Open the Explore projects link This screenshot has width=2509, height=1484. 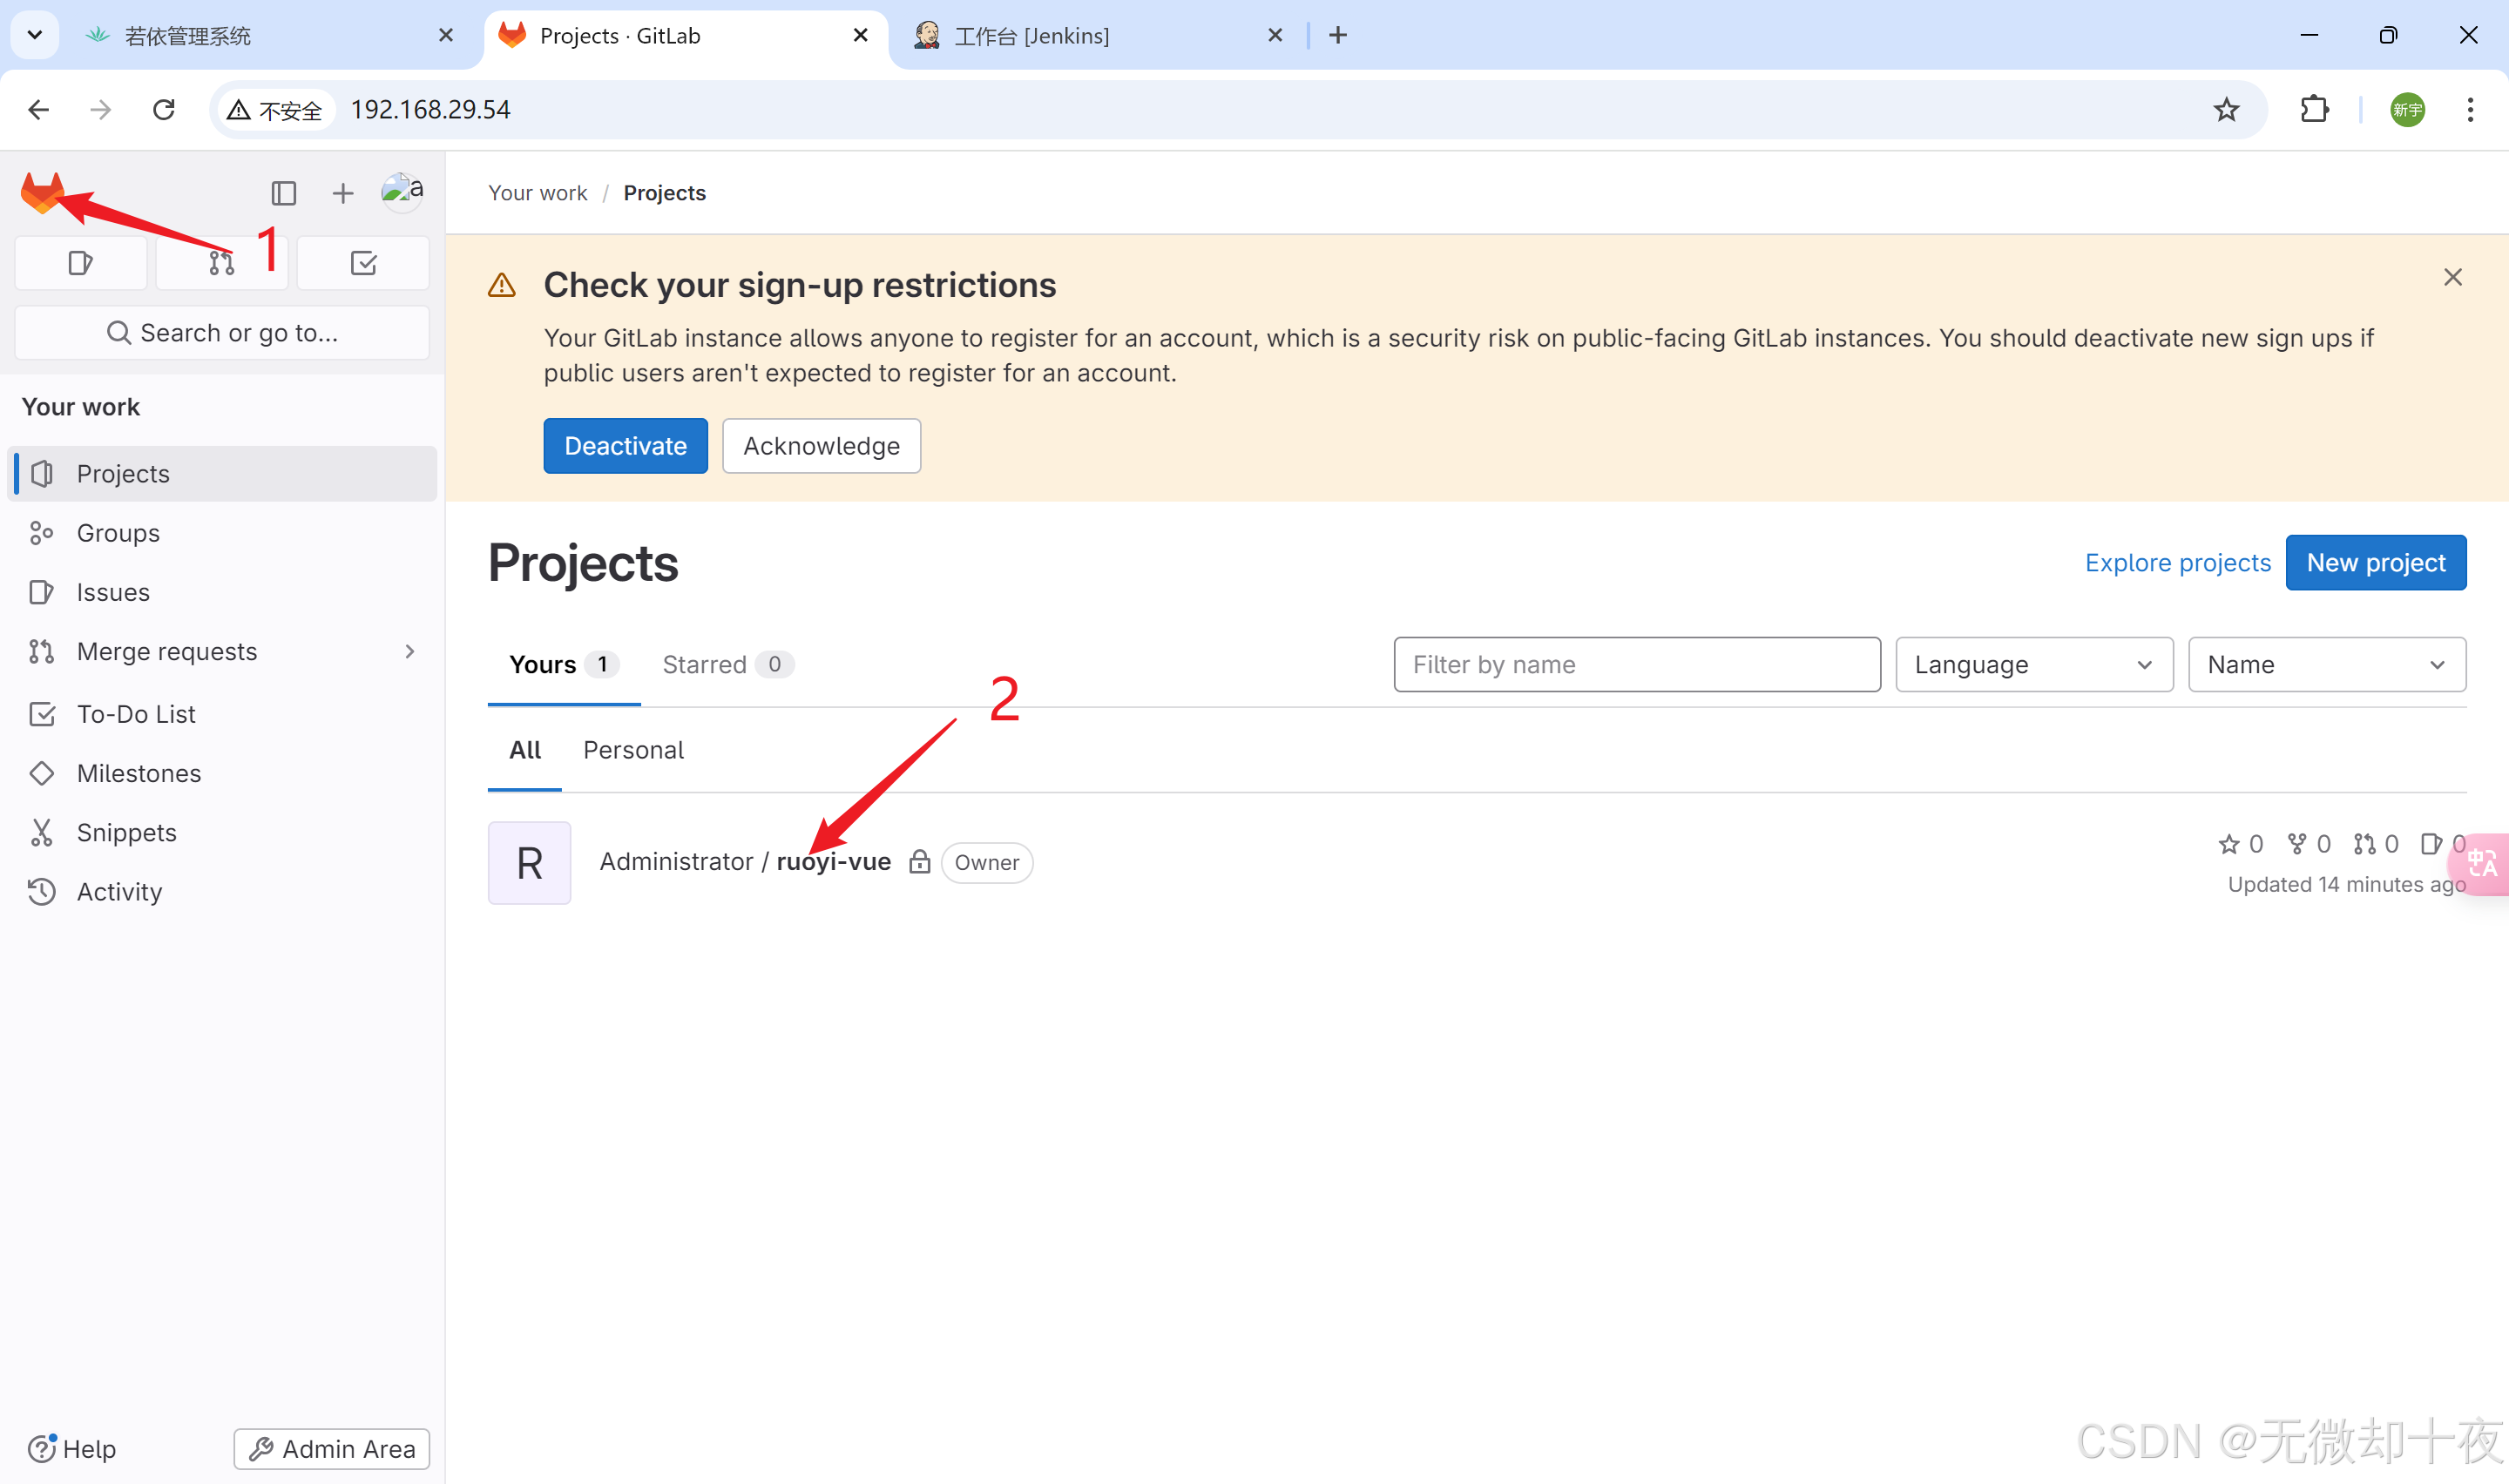[2177, 562]
